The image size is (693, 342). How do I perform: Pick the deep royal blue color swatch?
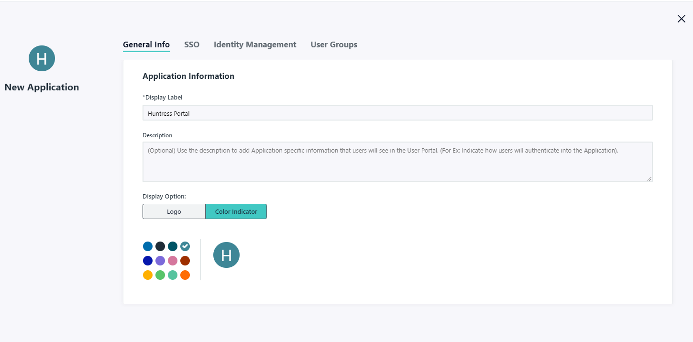[x=148, y=261]
